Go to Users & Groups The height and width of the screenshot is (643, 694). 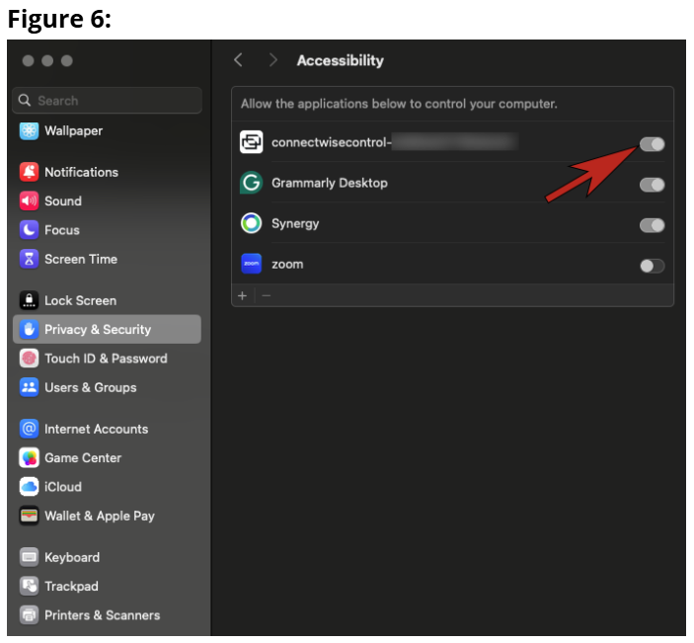[90, 387]
